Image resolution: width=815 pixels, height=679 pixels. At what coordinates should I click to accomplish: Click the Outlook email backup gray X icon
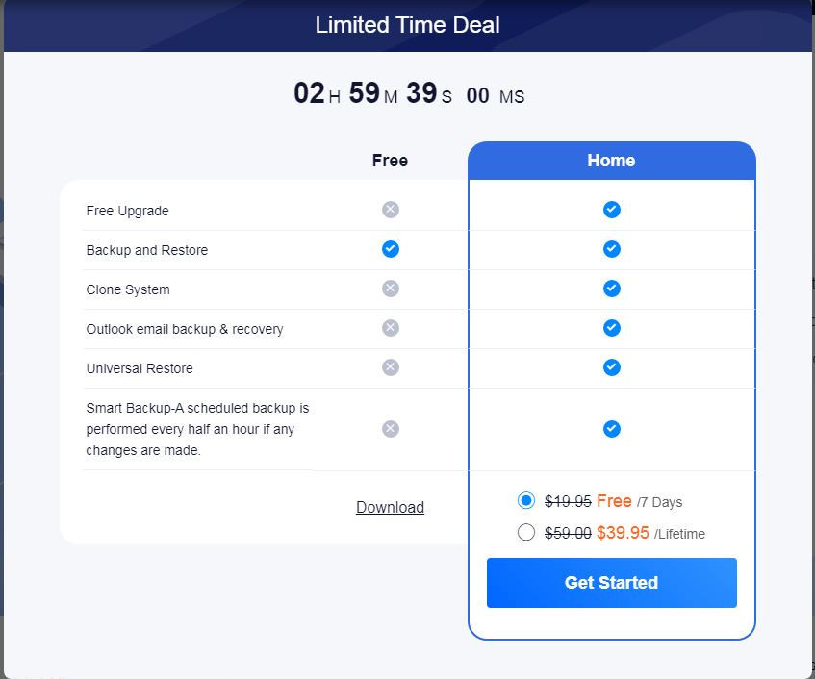click(x=391, y=328)
